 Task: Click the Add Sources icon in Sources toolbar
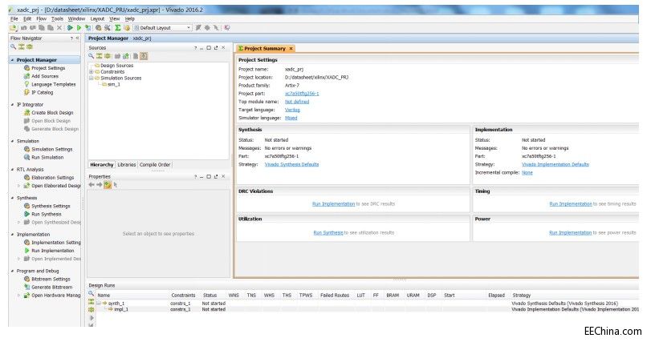click(x=125, y=55)
